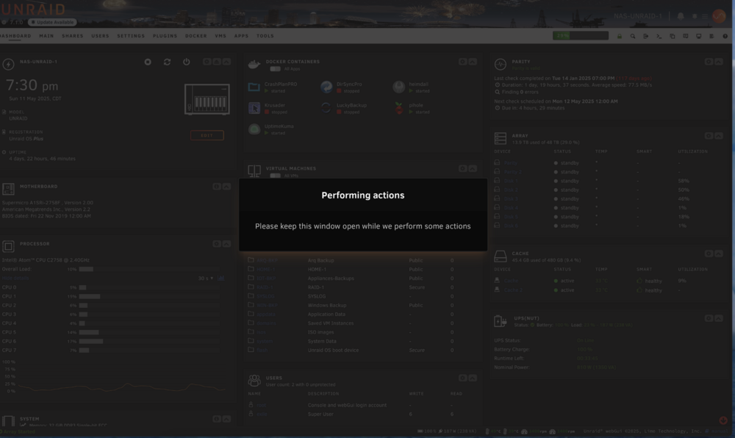Click the stop array icon in NAS-UNRAID-1 panel
The width and height of the screenshot is (735, 438).
point(148,62)
